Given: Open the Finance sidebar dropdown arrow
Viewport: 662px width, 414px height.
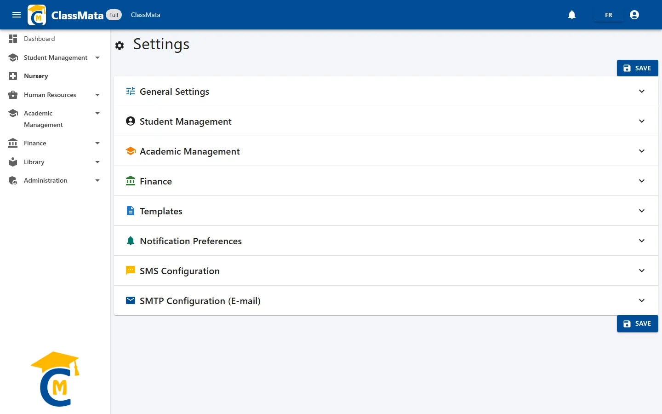Looking at the screenshot, I should pyautogui.click(x=97, y=143).
